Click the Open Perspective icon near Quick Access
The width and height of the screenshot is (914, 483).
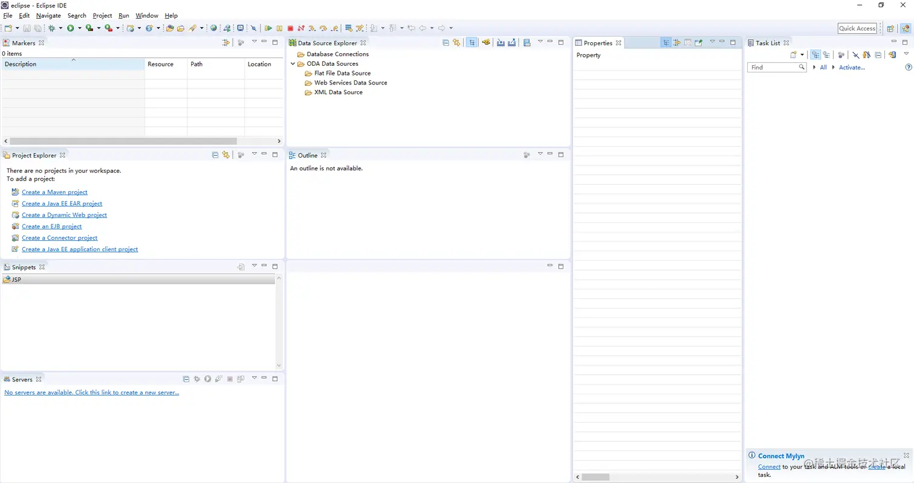point(890,28)
